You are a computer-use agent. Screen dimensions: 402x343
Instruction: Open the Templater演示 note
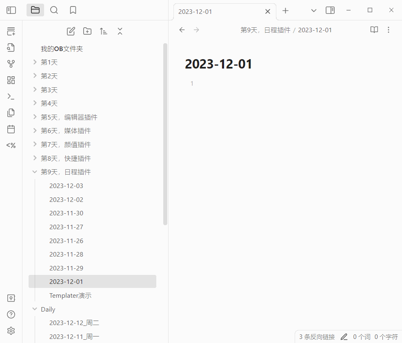click(x=70, y=295)
